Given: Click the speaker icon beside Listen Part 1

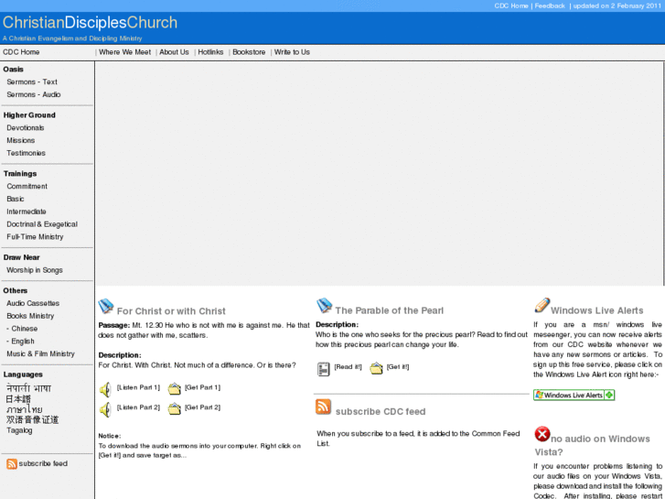Looking at the screenshot, I should click(x=104, y=389).
